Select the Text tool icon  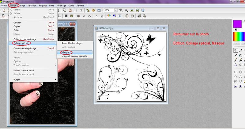click(81, 10)
